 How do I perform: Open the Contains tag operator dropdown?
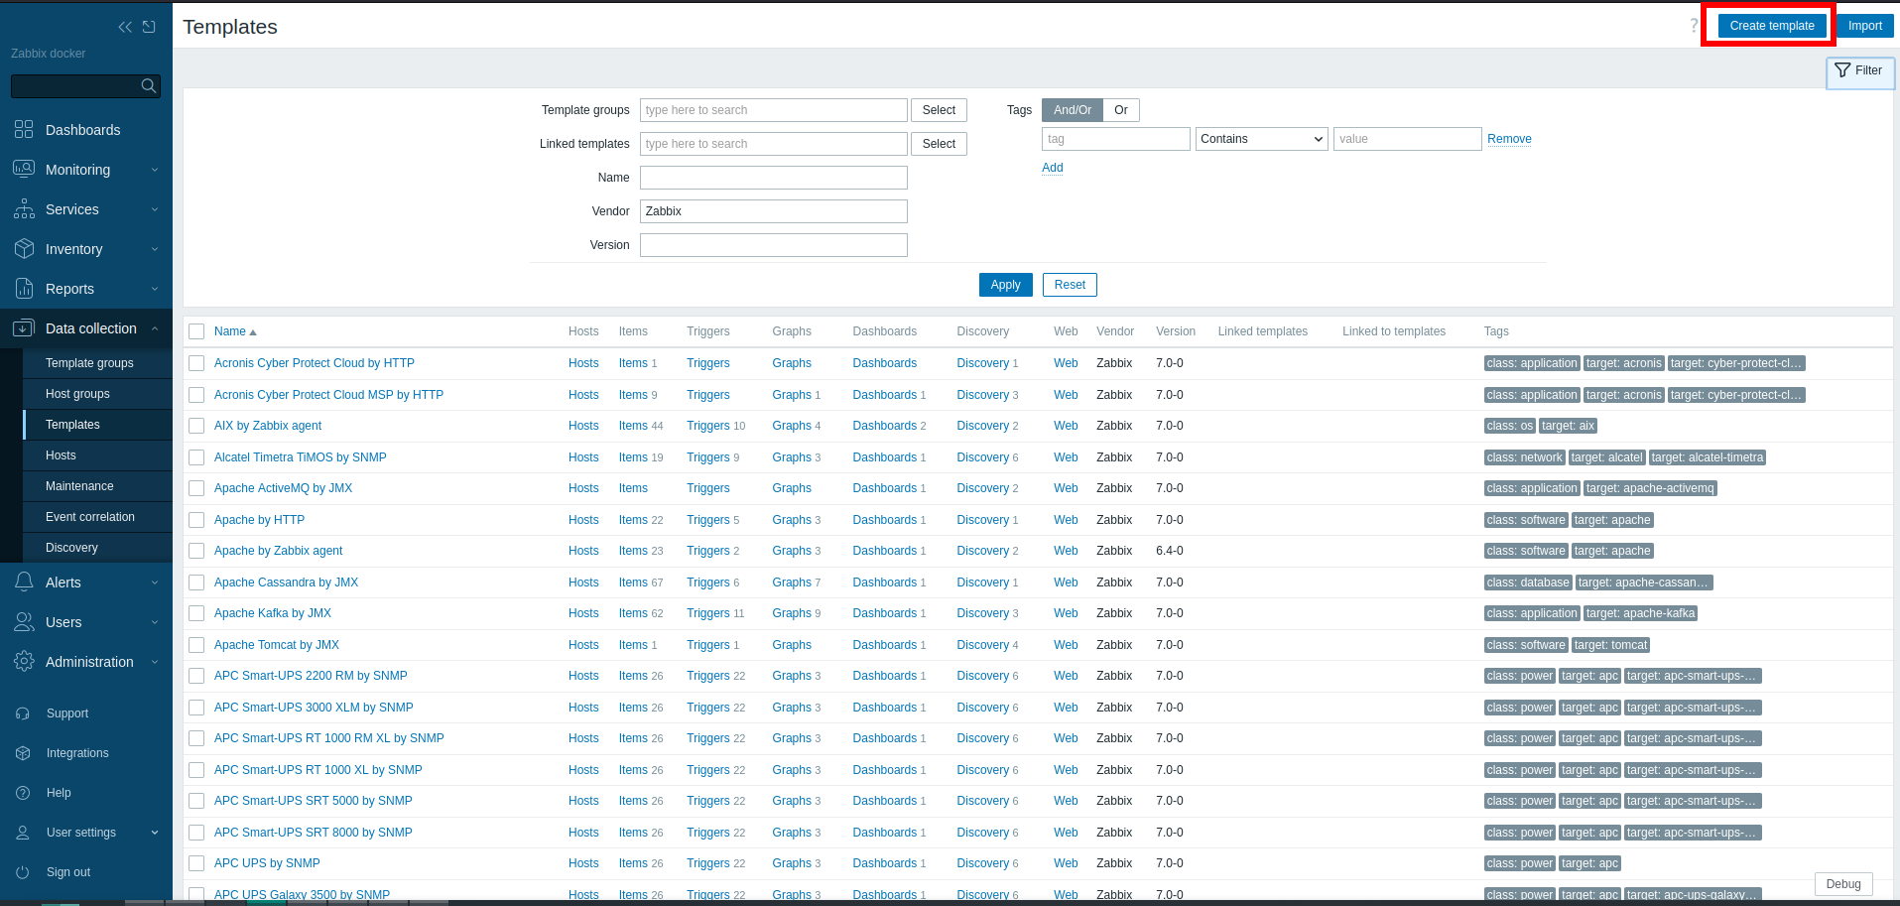pyautogui.click(x=1261, y=139)
